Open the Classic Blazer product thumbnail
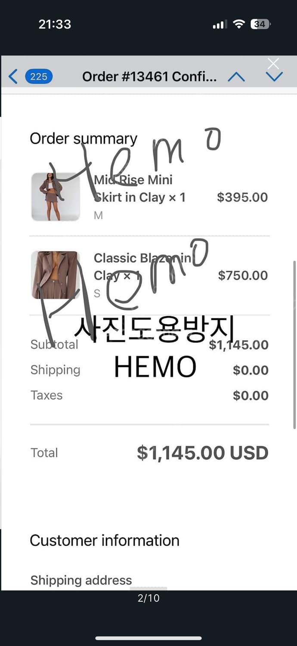Screen dimensions: 297x646 pyautogui.click(x=56, y=275)
